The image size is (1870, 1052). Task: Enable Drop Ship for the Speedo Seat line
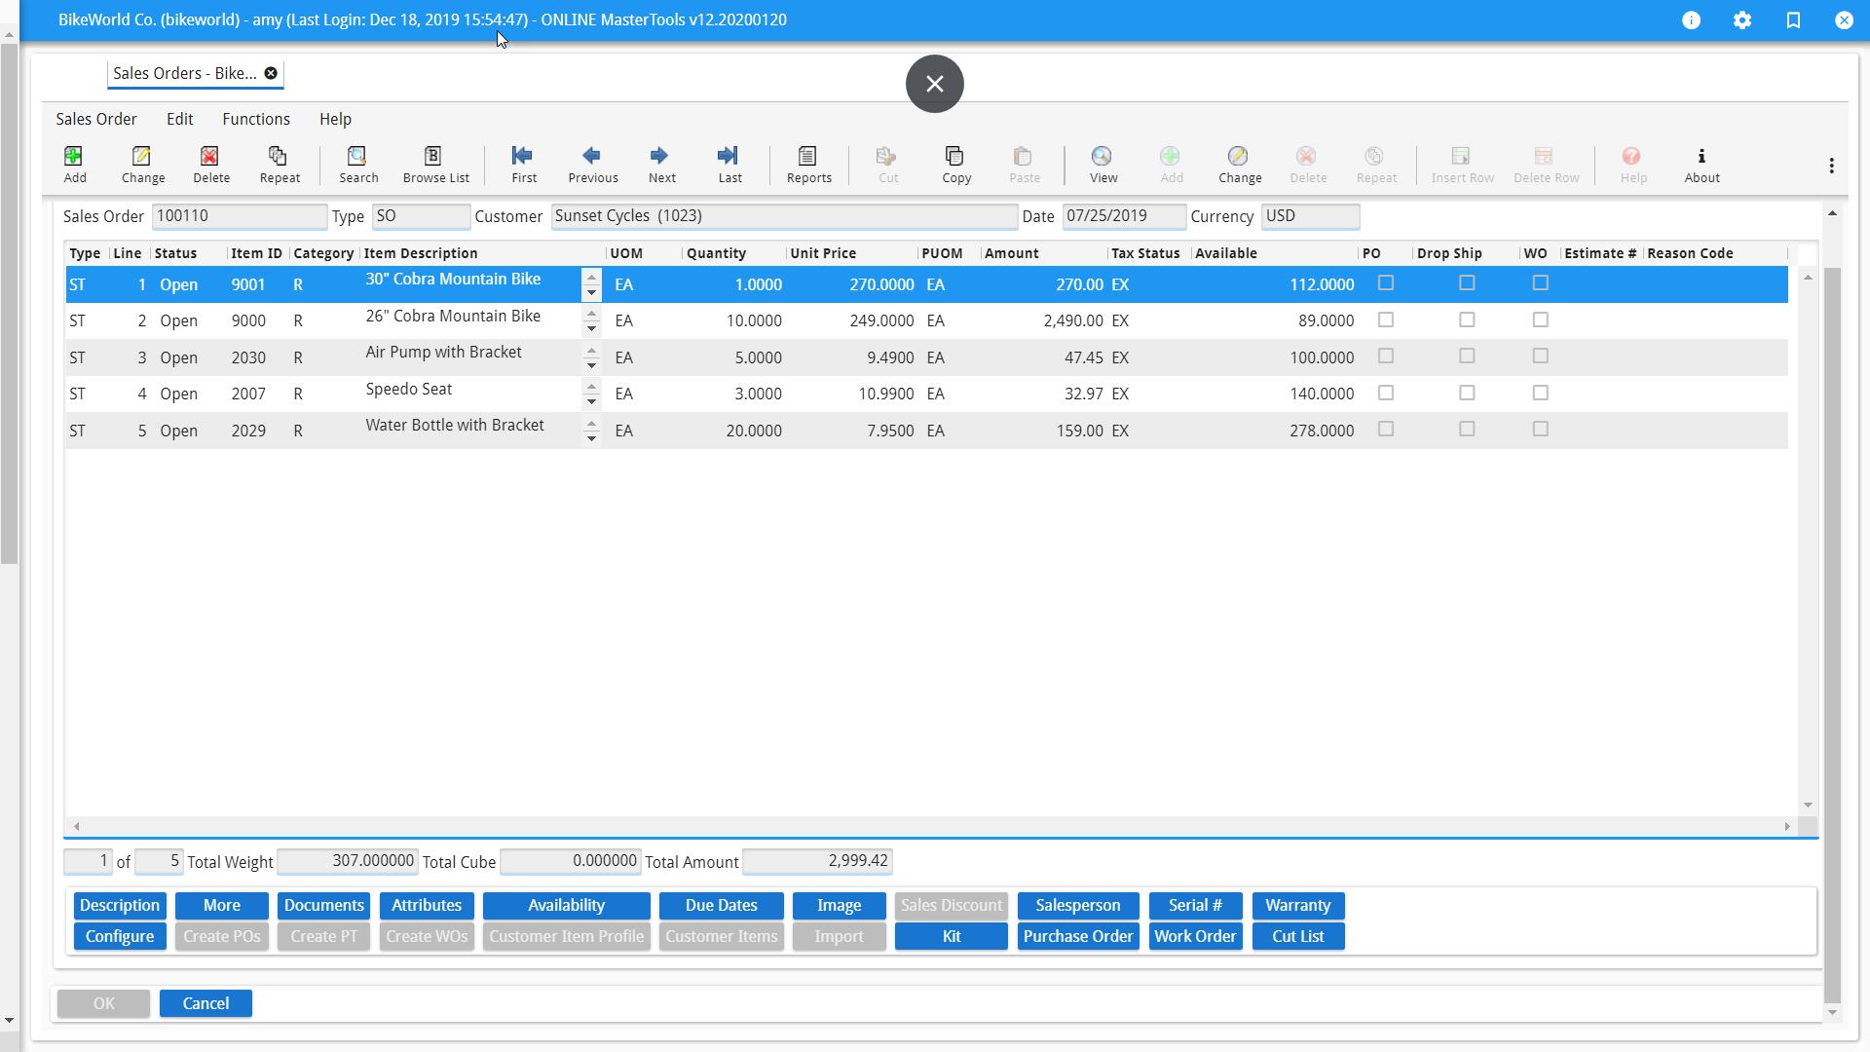[x=1467, y=393]
